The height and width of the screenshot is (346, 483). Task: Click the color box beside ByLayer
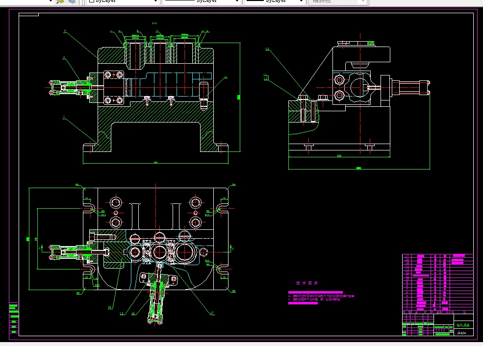pyautogui.click(x=92, y=1)
